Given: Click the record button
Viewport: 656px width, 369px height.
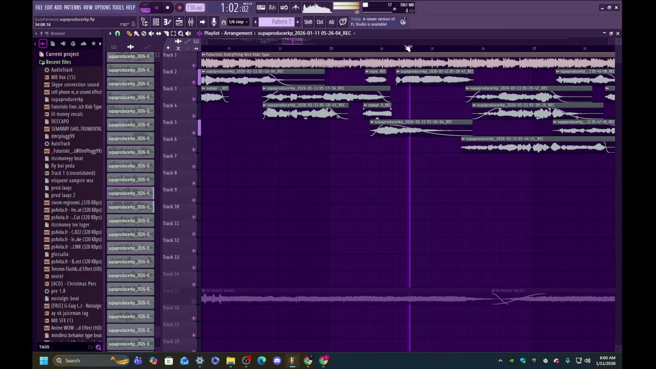Looking at the screenshot, I should tap(179, 8).
